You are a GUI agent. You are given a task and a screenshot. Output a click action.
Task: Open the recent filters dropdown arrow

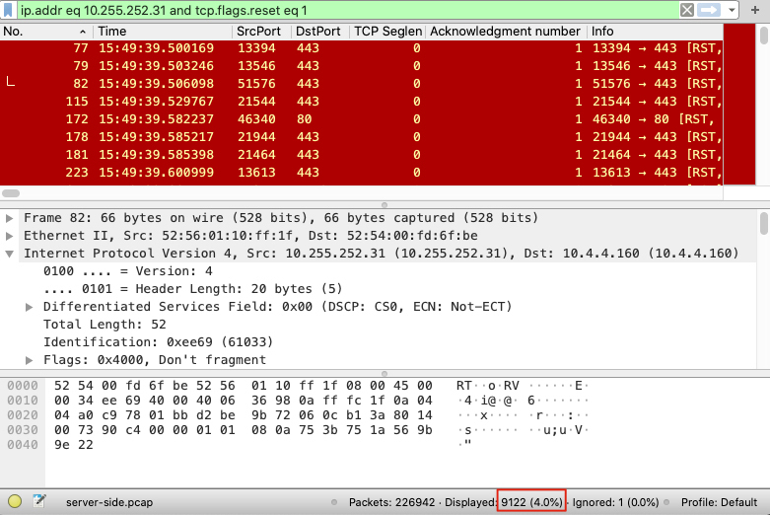[x=731, y=10]
